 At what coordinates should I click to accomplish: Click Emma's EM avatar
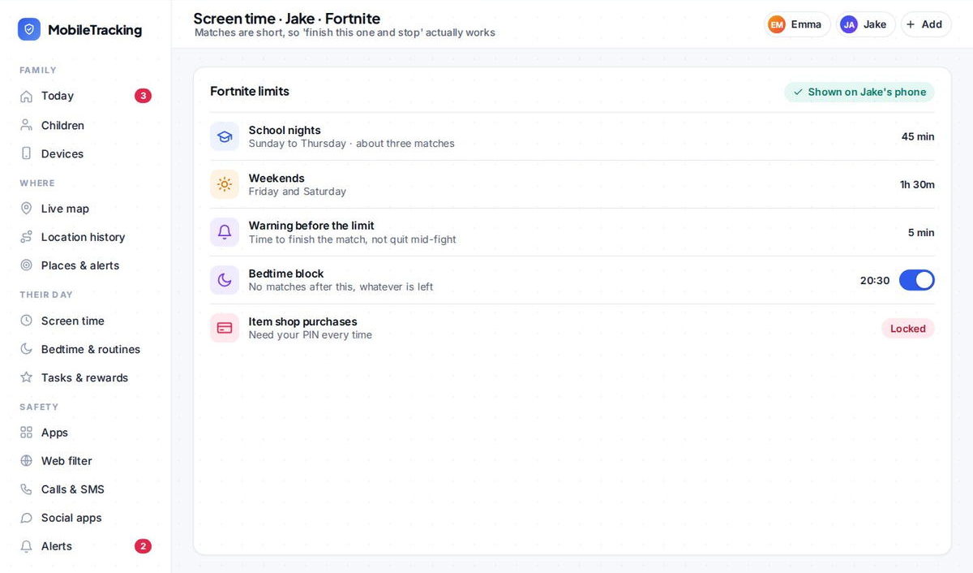[x=777, y=24]
